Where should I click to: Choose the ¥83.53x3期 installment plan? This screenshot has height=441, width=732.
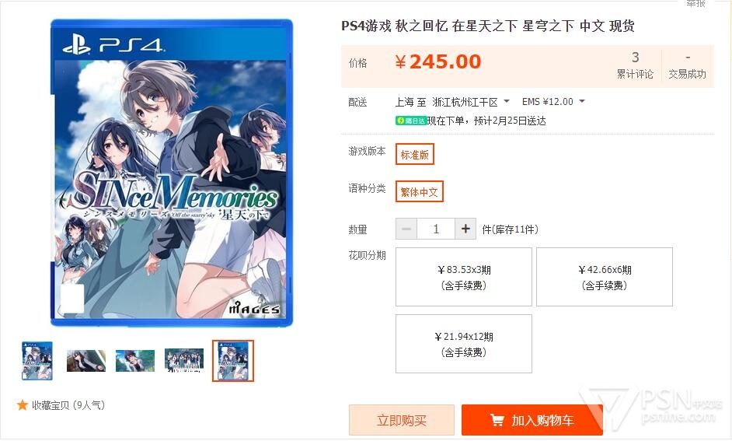click(x=464, y=277)
